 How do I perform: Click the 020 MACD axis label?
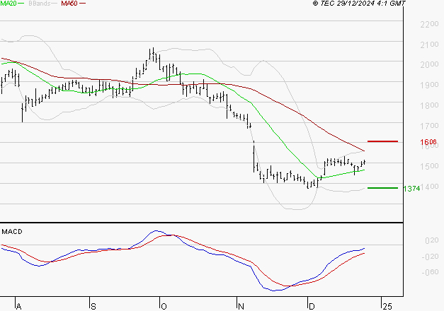coord(431,240)
